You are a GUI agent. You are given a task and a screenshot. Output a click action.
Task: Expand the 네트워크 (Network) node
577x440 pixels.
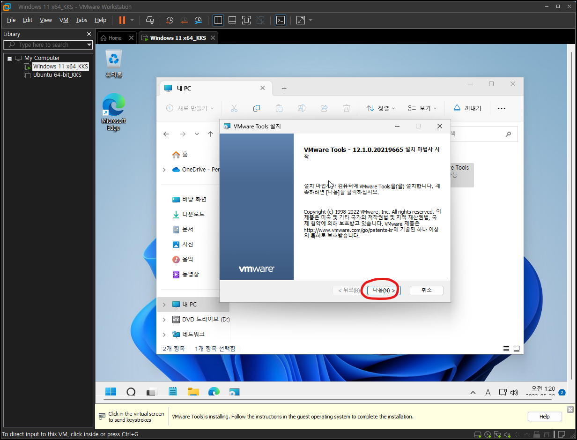click(x=164, y=335)
